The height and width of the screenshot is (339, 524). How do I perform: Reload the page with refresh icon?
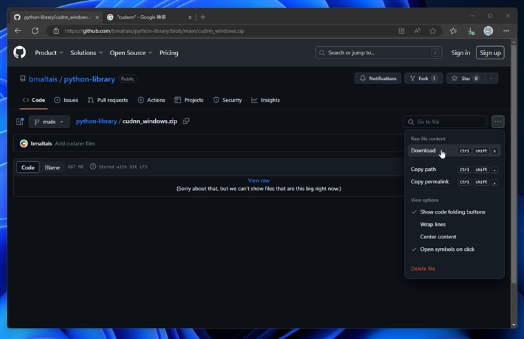[x=35, y=31]
